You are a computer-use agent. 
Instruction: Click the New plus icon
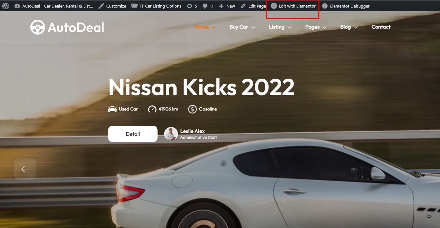point(221,6)
